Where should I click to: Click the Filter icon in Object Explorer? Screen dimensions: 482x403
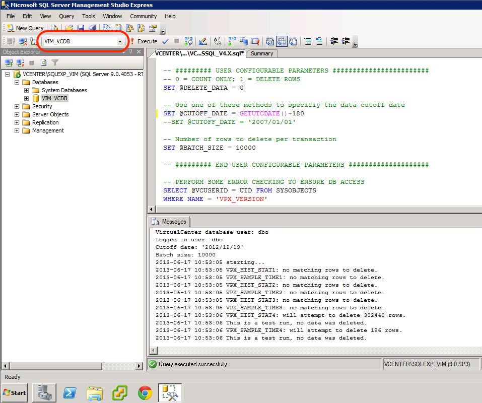pyautogui.click(x=55, y=62)
